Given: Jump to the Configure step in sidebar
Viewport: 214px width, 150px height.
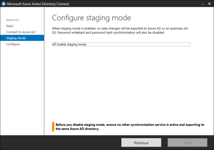Looking at the screenshot, I should 13,44.
